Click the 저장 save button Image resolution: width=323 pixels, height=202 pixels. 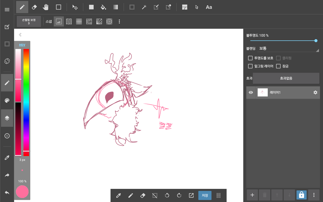tap(205, 195)
